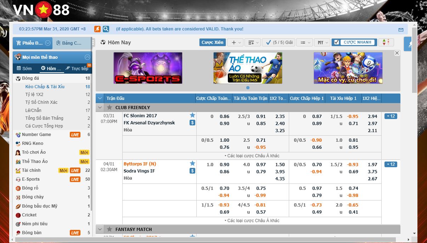This screenshot has width=427, height=243.
Task: Click the Trò chơi Ảo avatar icon
Action: pyautogui.click(x=18, y=152)
